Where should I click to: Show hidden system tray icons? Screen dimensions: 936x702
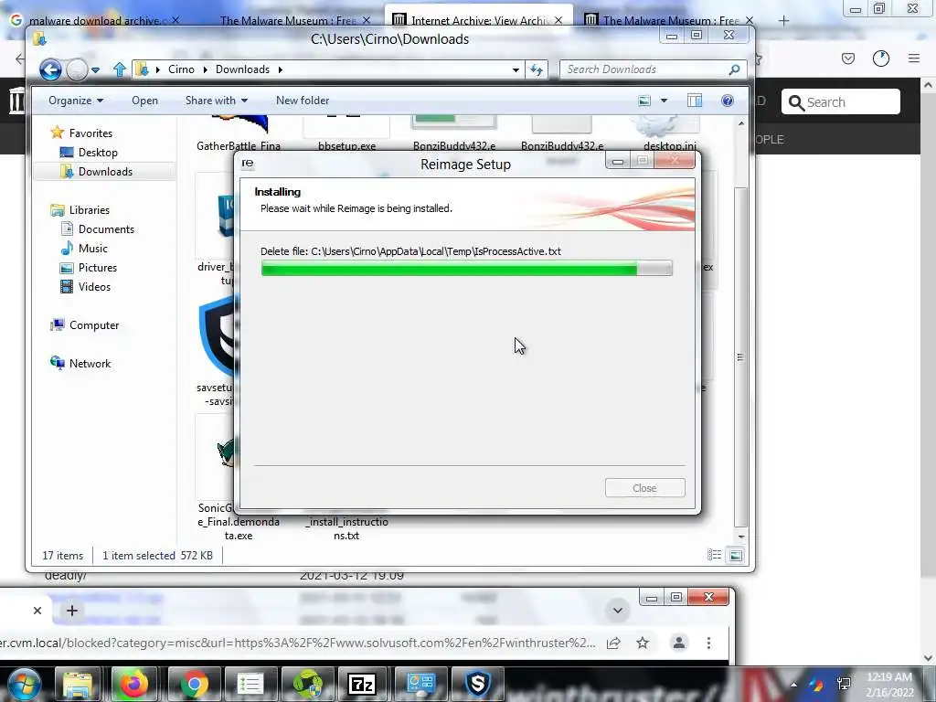pyautogui.click(x=793, y=685)
